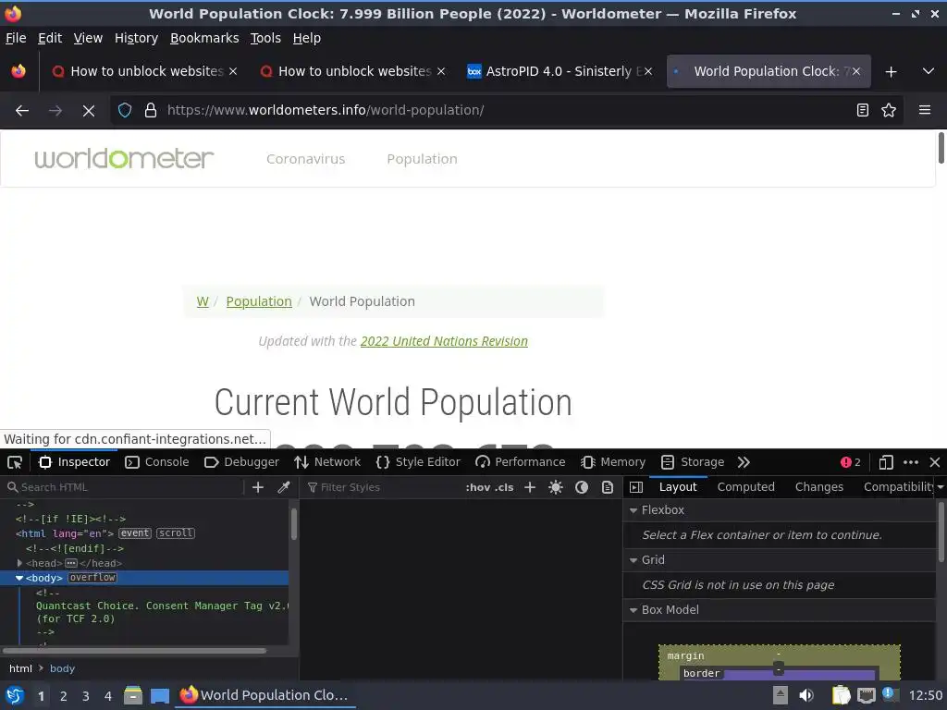Collapse the Grid section
This screenshot has width=947, height=710.
[633, 560]
